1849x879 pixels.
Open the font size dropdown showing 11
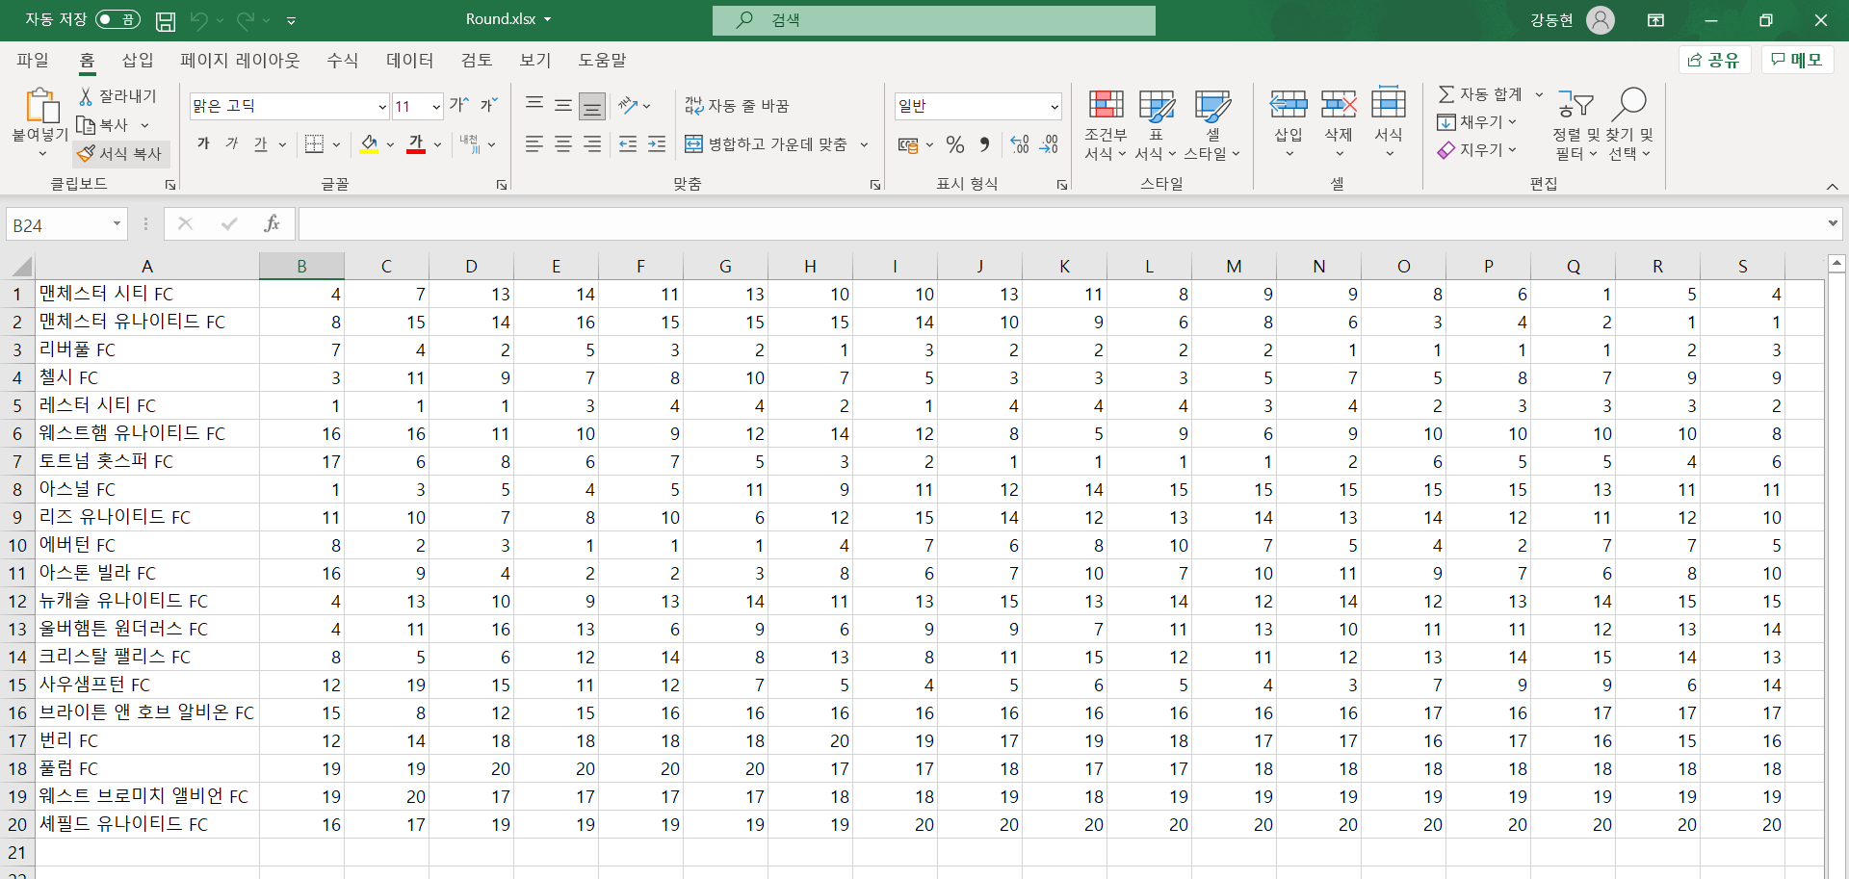[x=436, y=107]
